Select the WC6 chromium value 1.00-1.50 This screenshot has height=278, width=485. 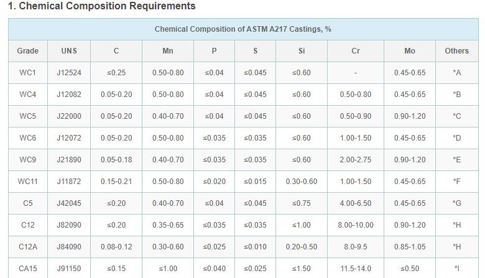coord(356,138)
